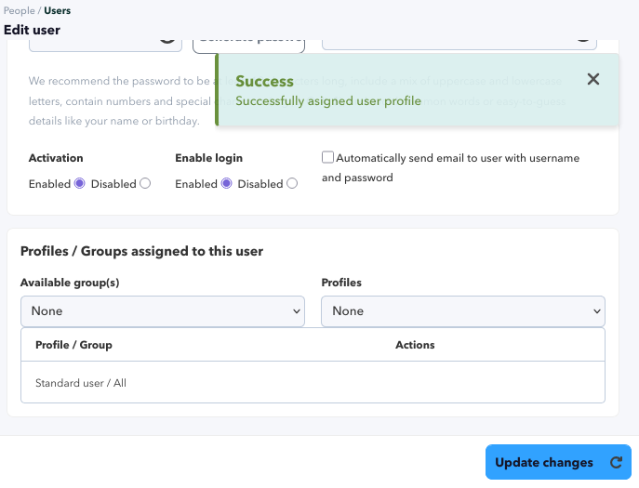Click the Actions column header
The height and width of the screenshot is (488, 639).
click(x=415, y=345)
